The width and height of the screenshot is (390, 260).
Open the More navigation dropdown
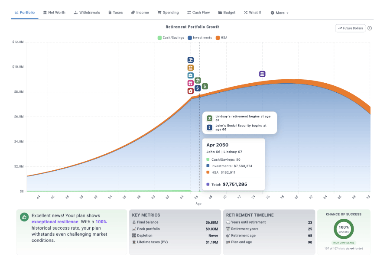click(x=279, y=13)
